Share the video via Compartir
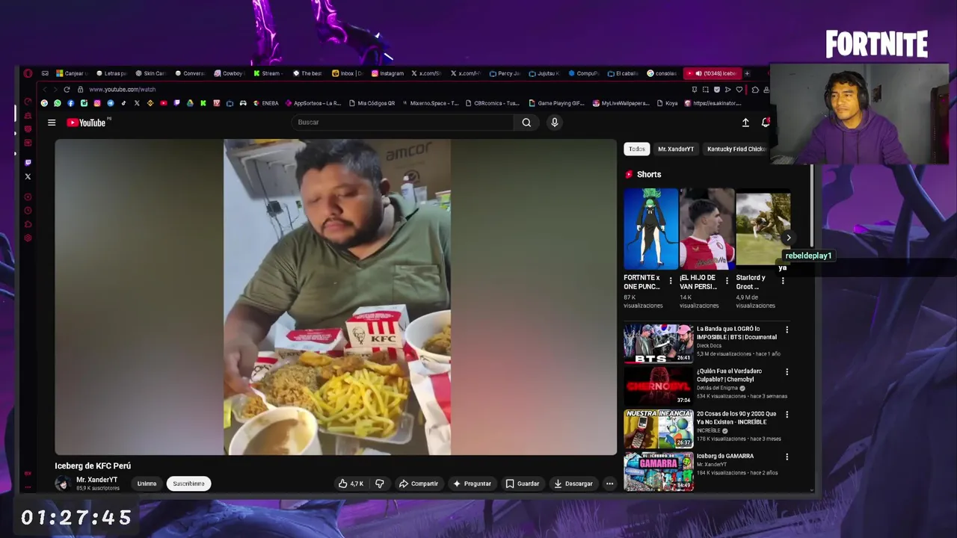The image size is (957, 538). pos(419,483)
